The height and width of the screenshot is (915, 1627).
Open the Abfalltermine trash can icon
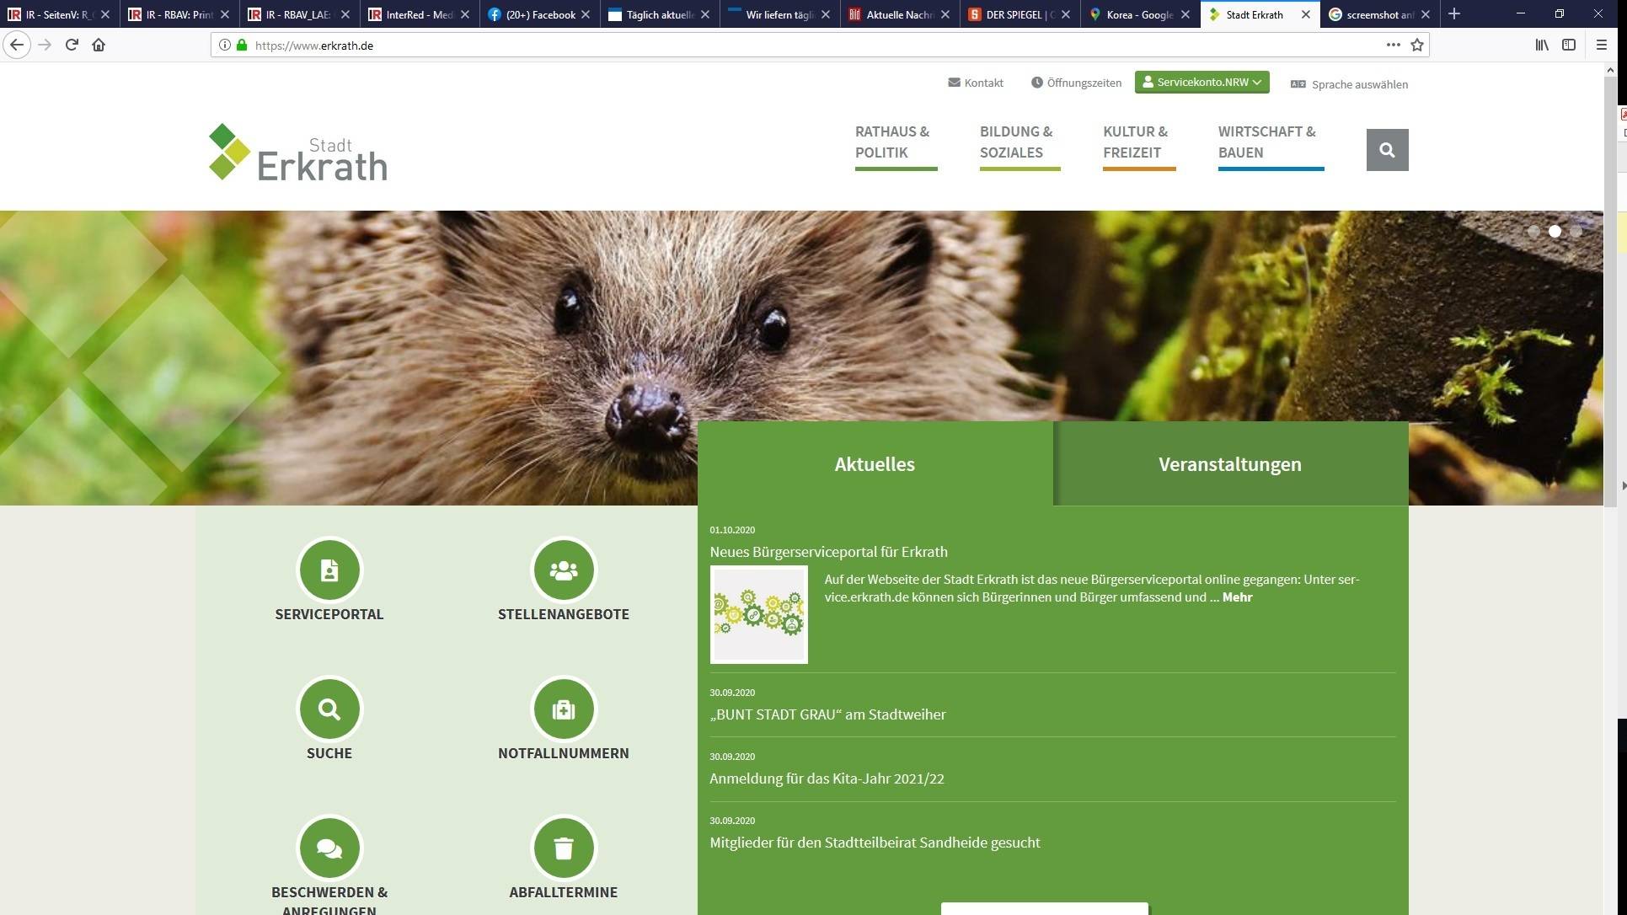click(564, 848)
